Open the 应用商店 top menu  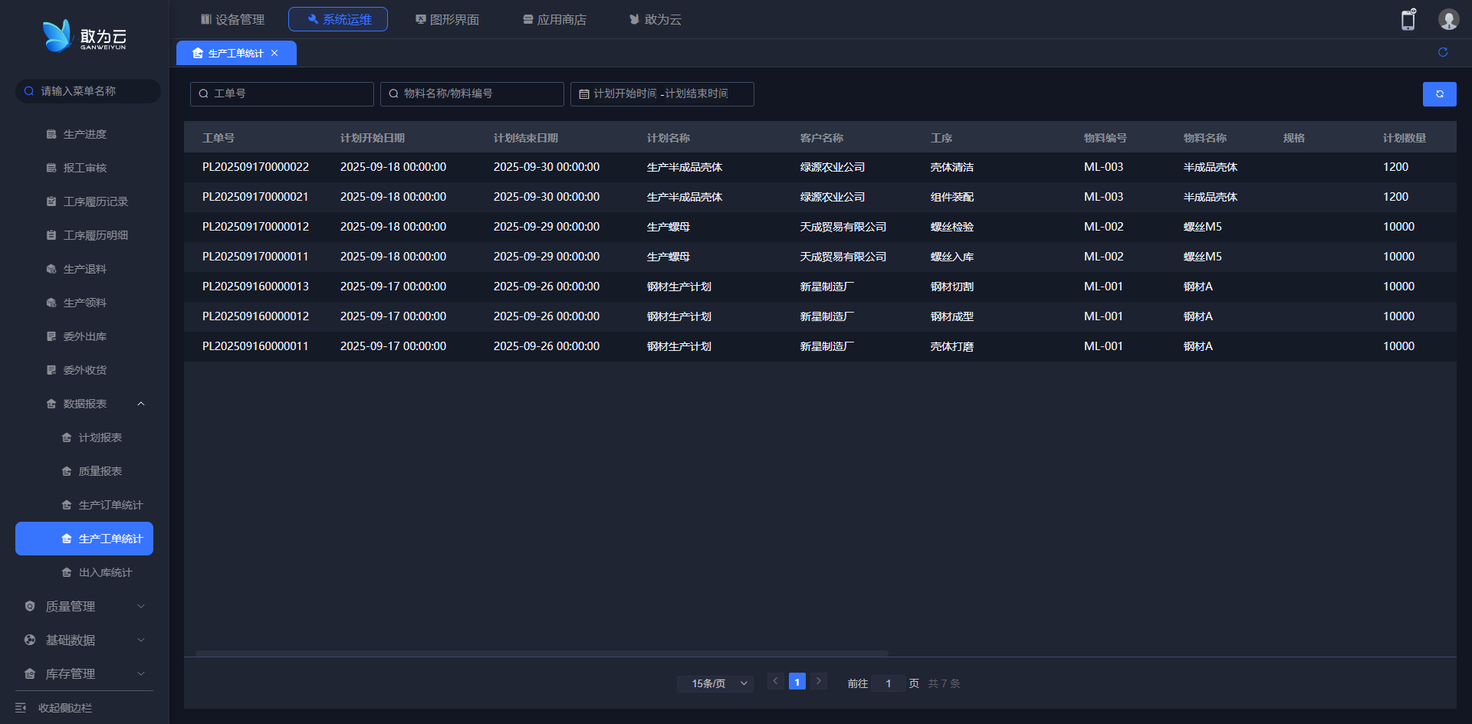[x=554, y=19]
